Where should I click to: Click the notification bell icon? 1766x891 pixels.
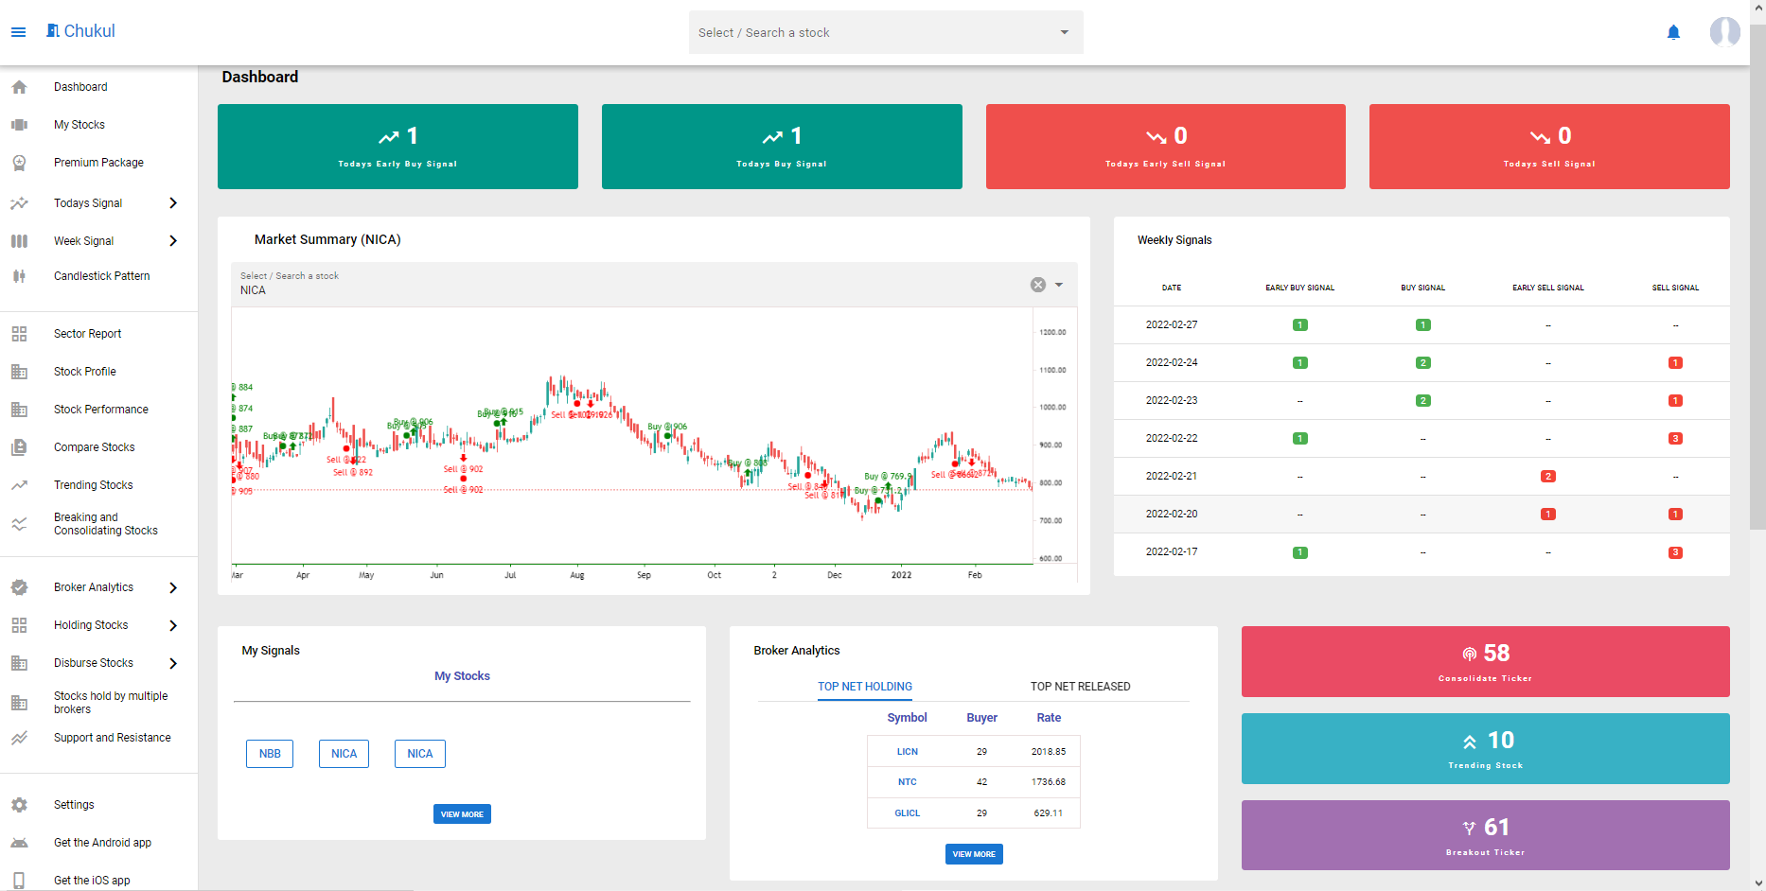pyautogui.click(x=1674, y=31)
